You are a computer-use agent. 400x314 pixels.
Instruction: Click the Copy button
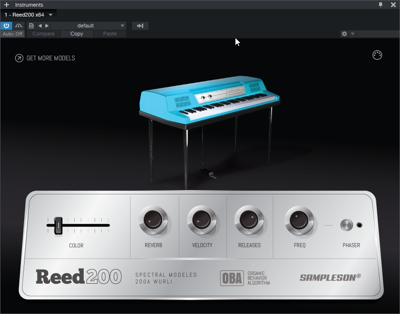(77, 34)
